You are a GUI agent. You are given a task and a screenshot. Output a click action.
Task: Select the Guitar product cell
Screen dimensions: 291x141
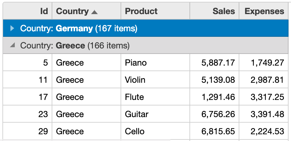(155, 114)
